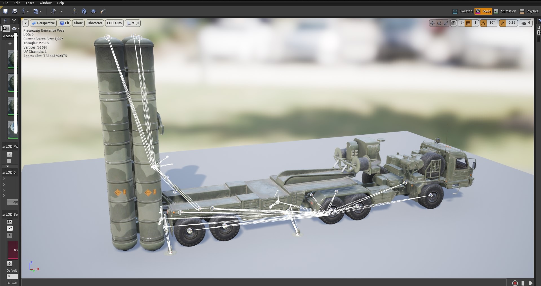
Task: Click the Character options button
Action: [x=95, y=23]
